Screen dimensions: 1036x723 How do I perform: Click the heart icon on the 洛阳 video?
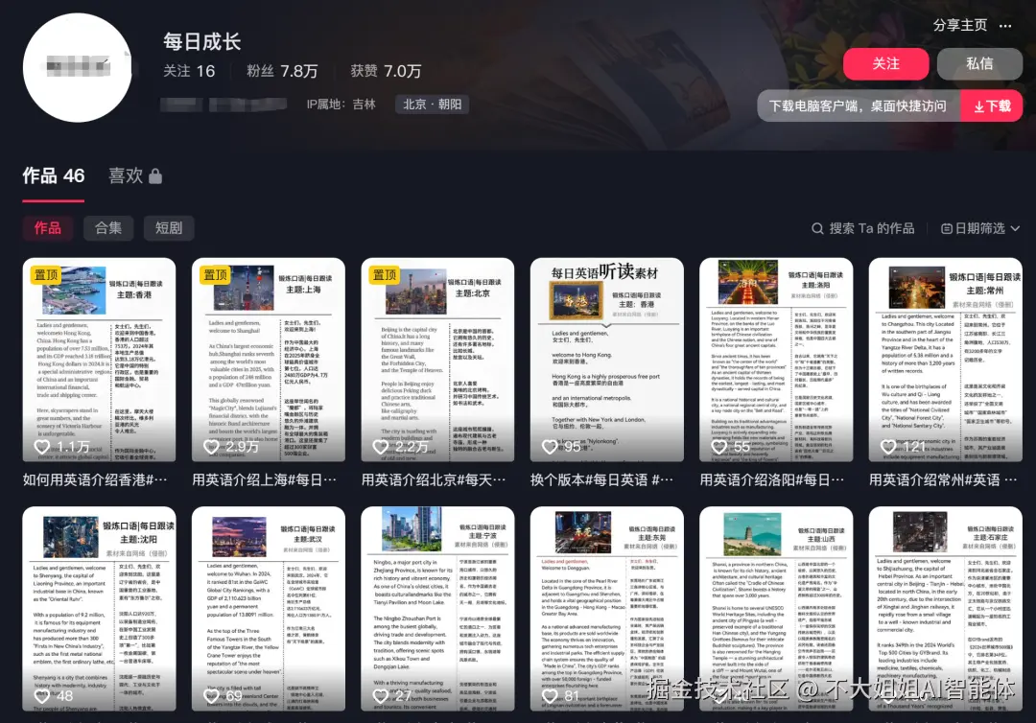tap(719, 446)
